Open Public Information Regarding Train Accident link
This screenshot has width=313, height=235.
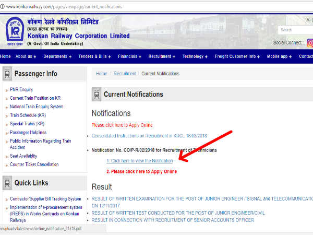[41, 144]
